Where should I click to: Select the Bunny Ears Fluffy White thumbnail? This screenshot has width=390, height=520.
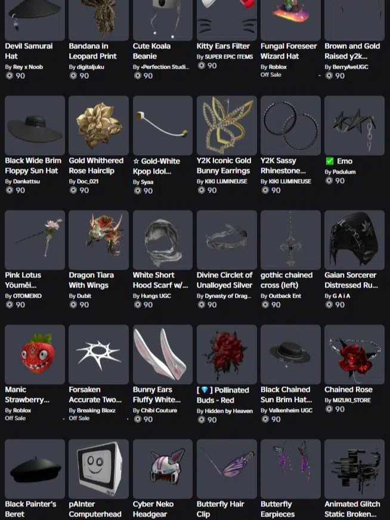point(162,354)
